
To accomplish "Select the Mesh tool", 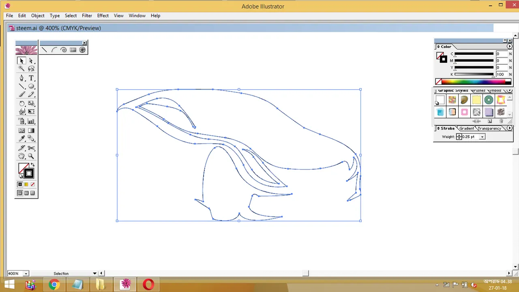I will 21,131.
